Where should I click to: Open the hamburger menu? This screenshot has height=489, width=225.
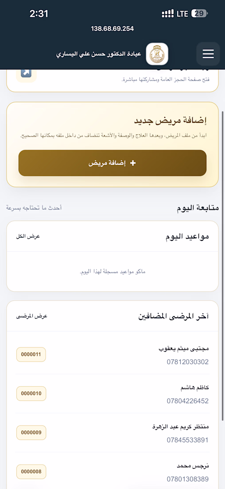[x=208, y=54]
